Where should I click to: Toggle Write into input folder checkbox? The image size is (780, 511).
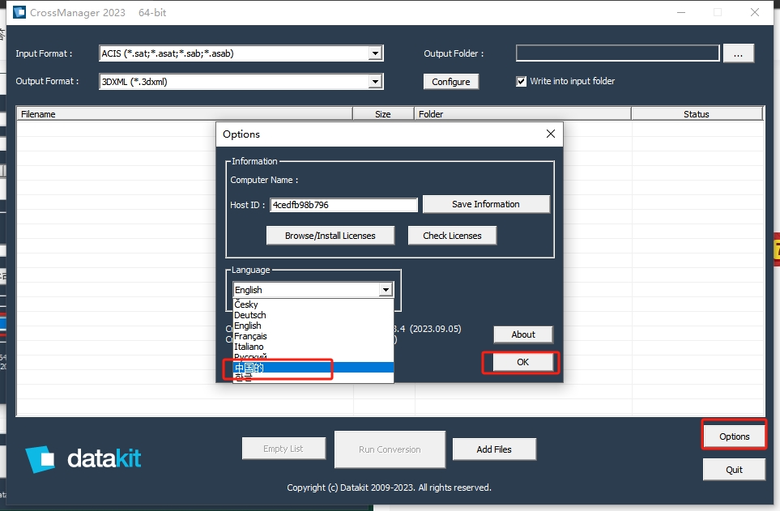pos(521,81)
